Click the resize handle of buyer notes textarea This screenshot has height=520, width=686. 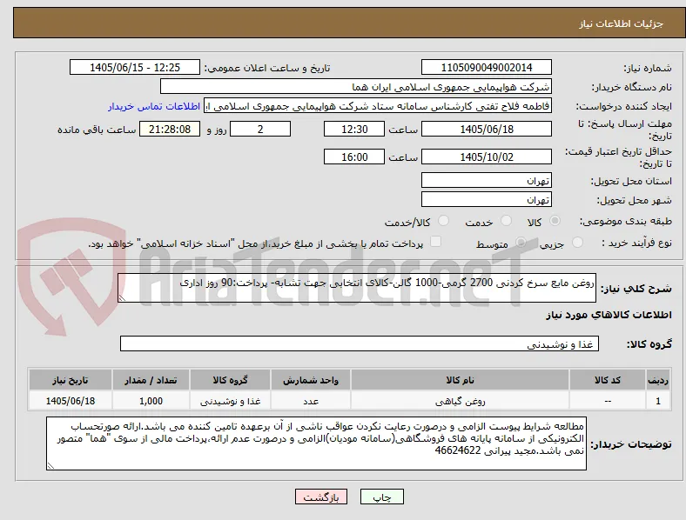point(50,466)
